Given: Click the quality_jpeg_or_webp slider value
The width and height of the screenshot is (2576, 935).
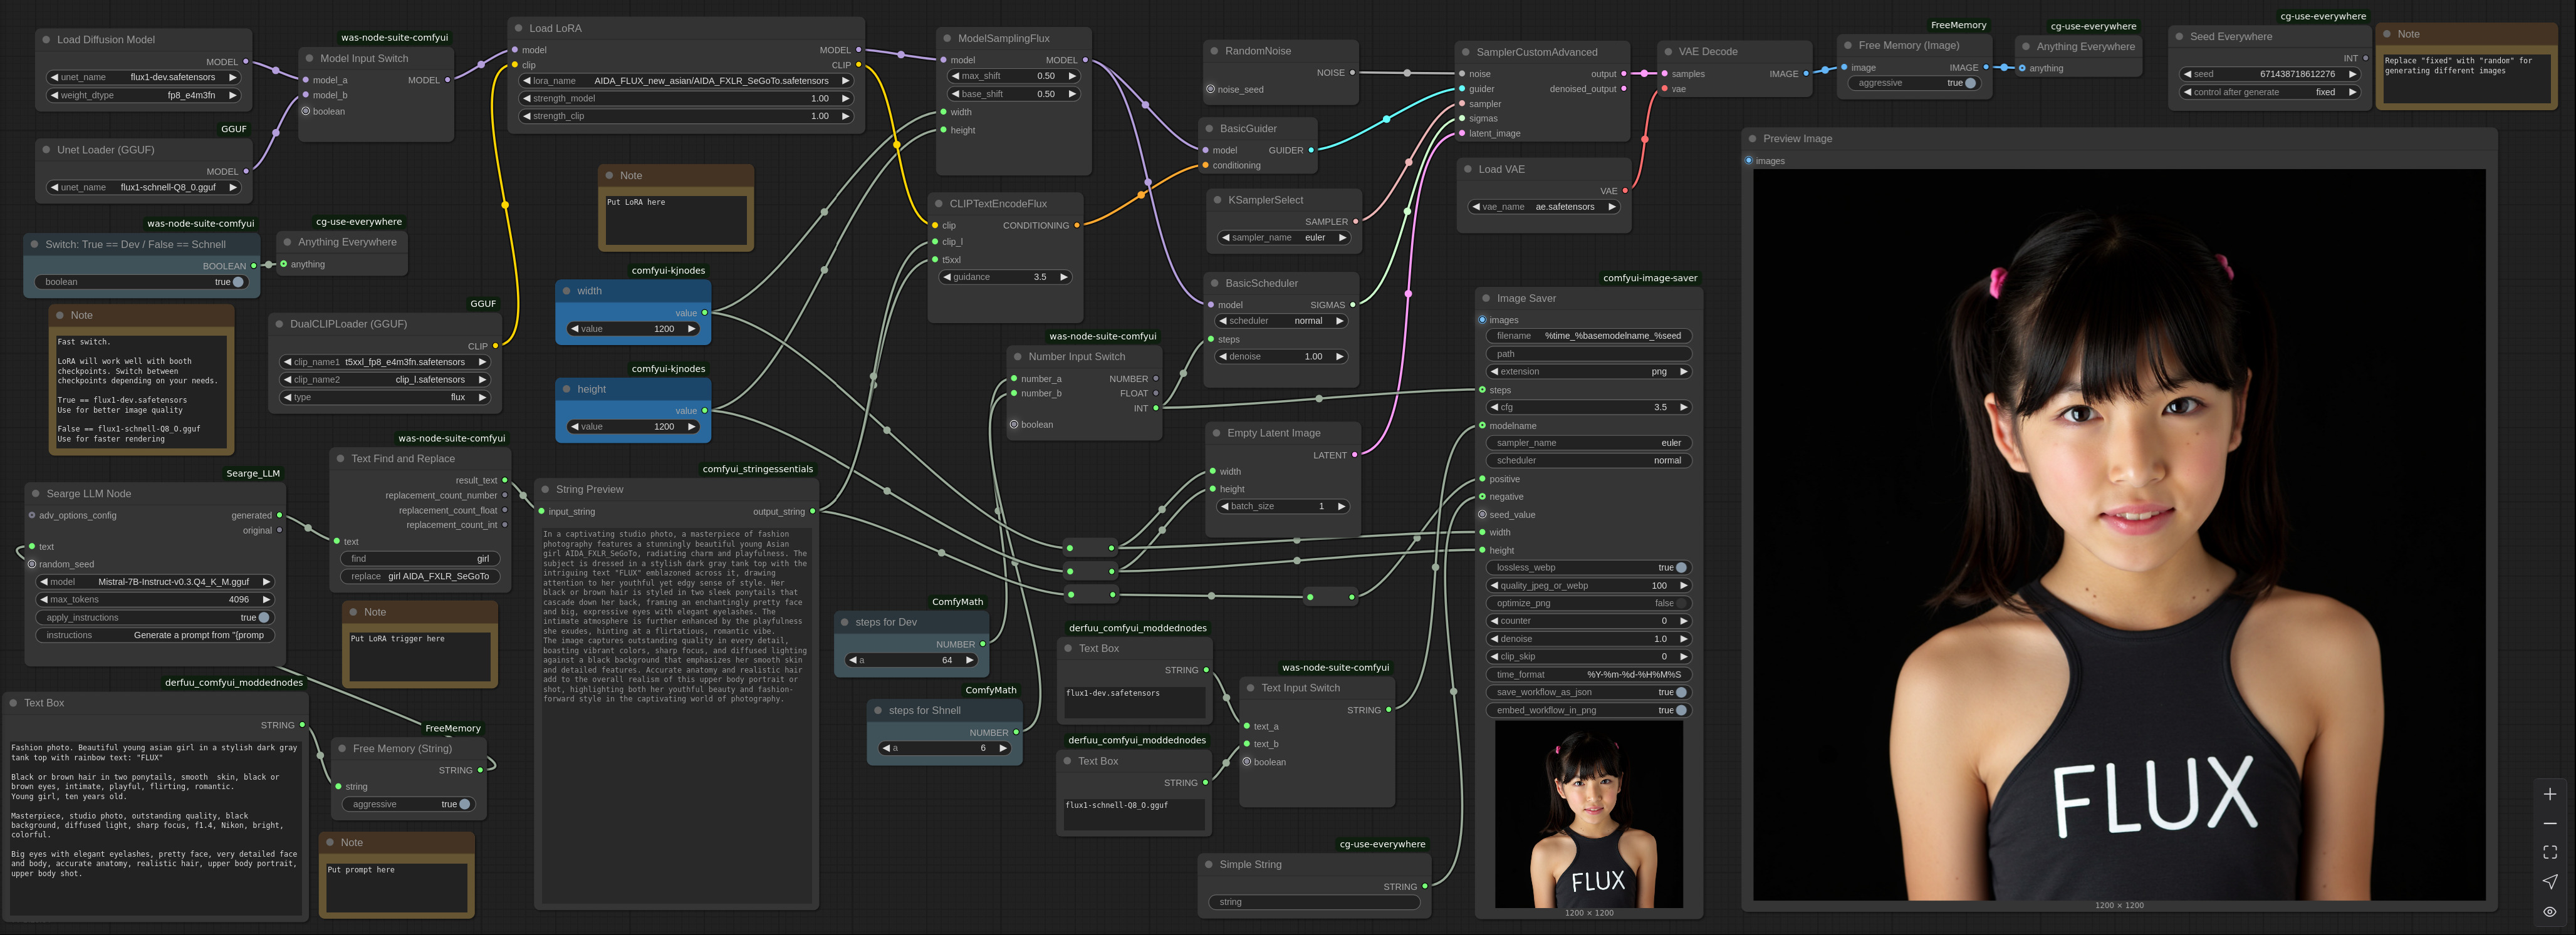Looking at the screenshot, I should [x=1588, y=586].
